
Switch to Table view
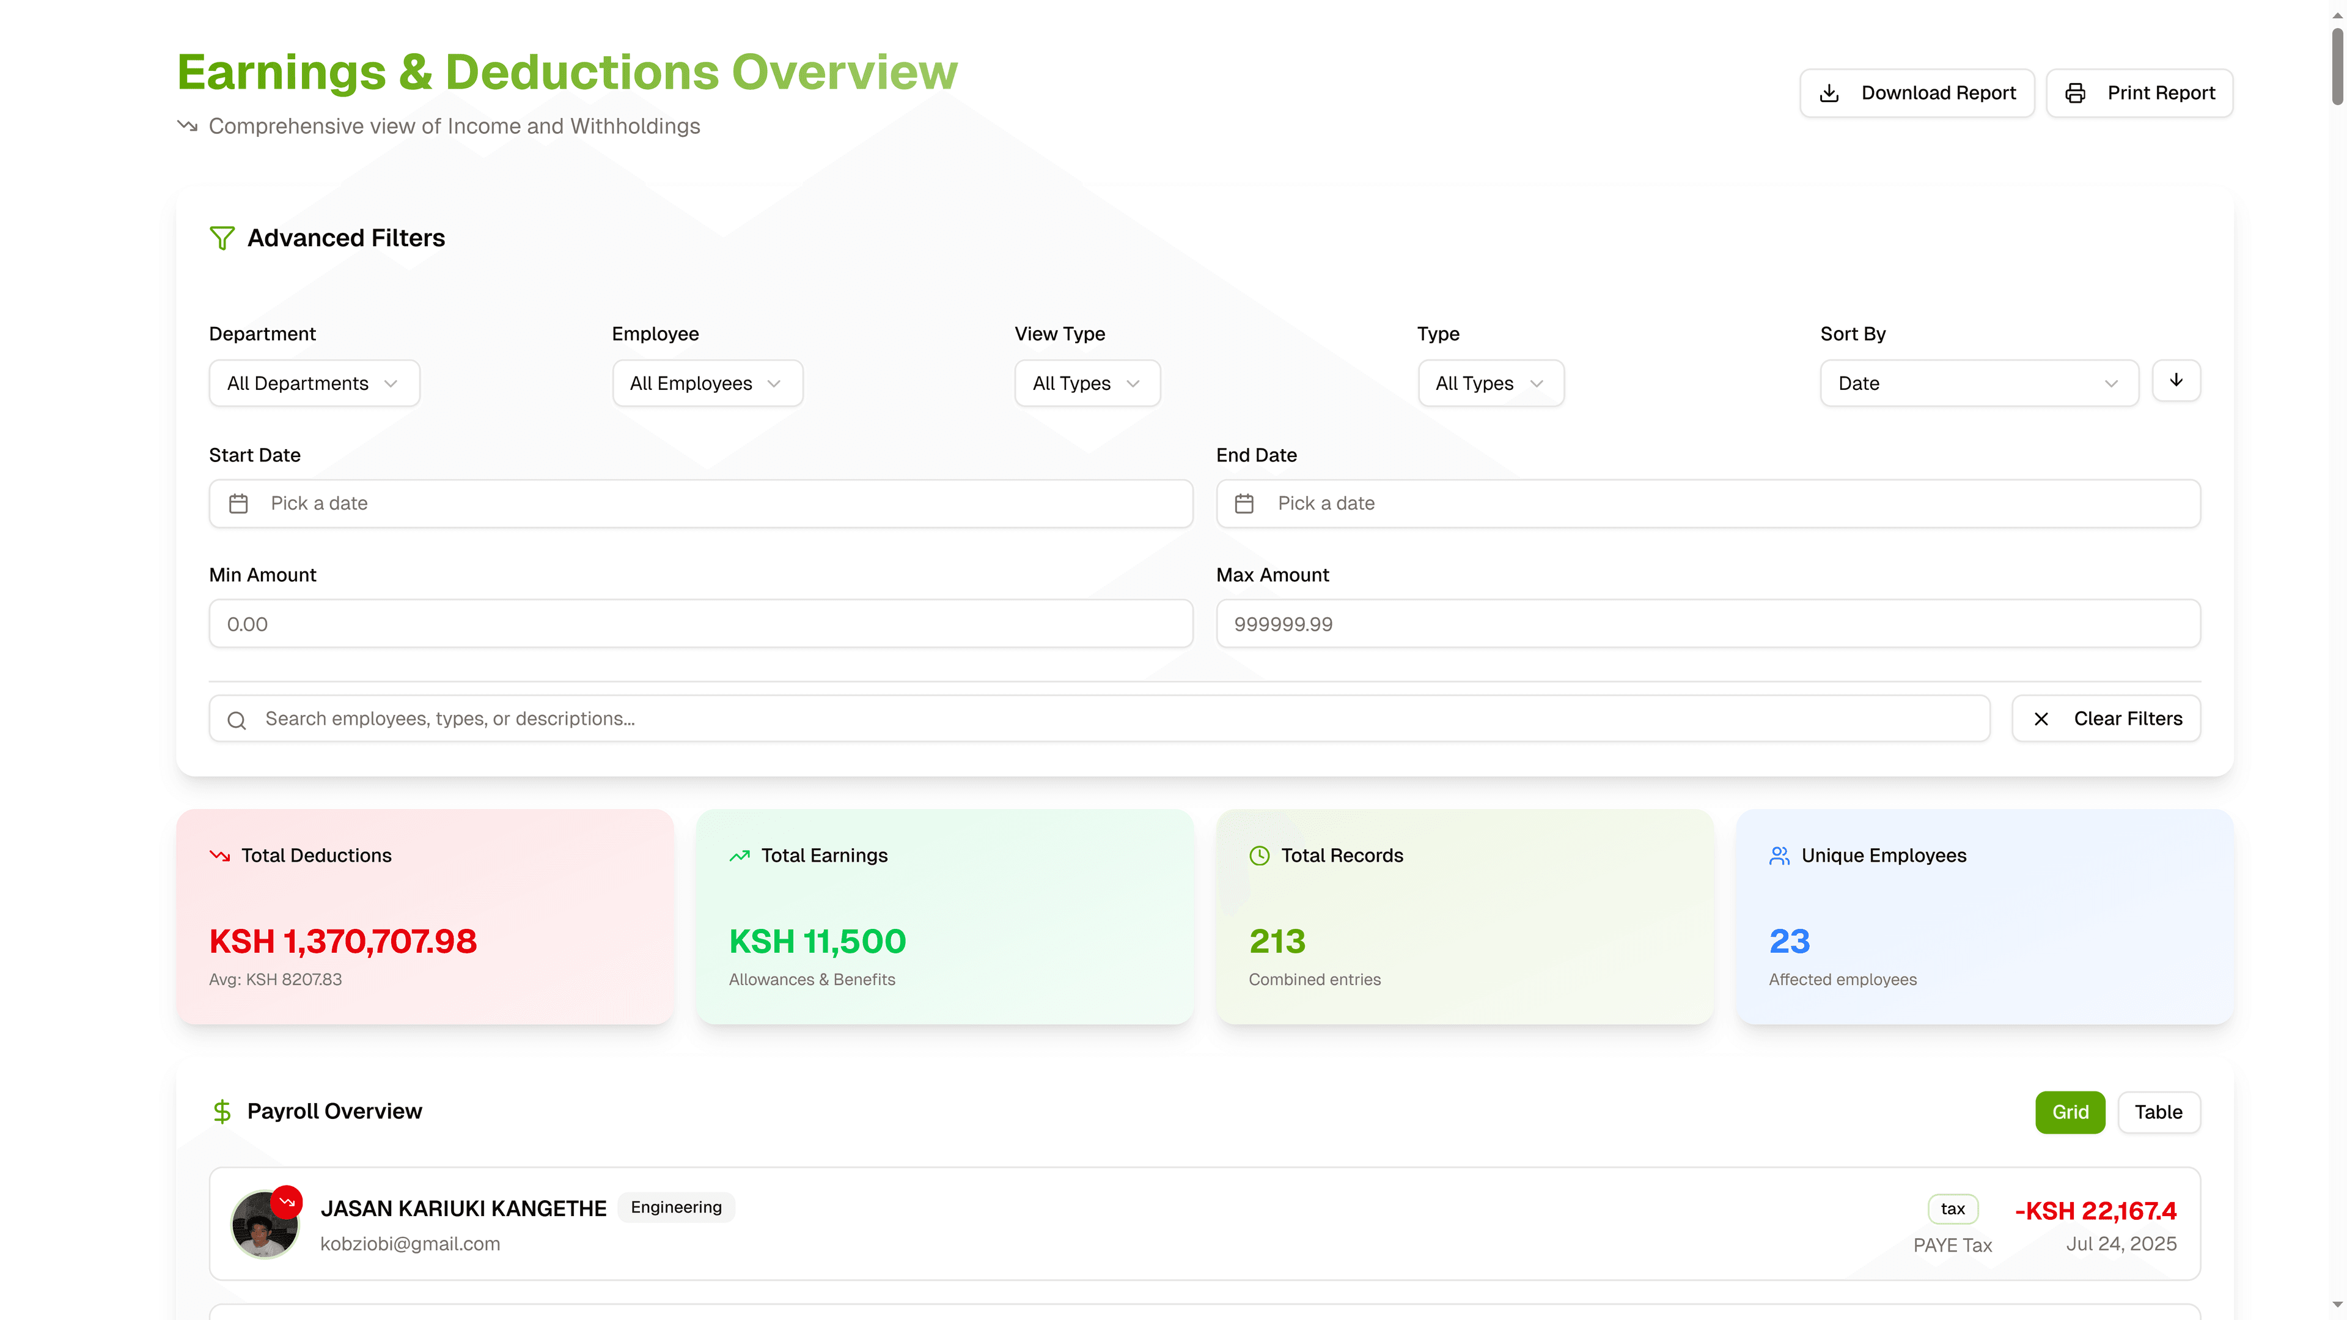pyautogui.click(x=2158, y=1112)
